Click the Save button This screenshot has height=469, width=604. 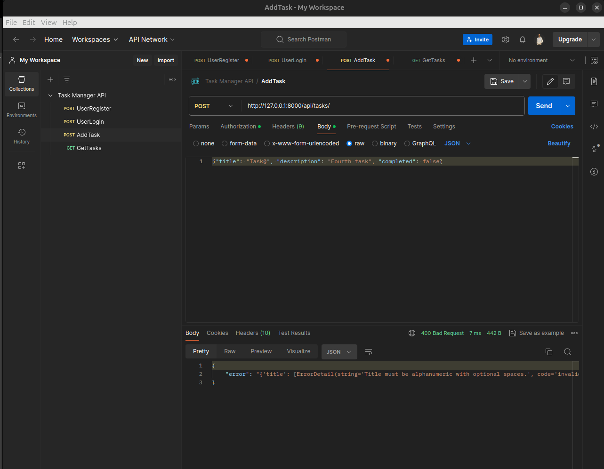[502, 81]
